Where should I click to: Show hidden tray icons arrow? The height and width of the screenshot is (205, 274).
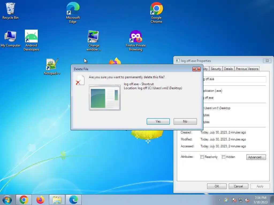[x=219, y=200]
